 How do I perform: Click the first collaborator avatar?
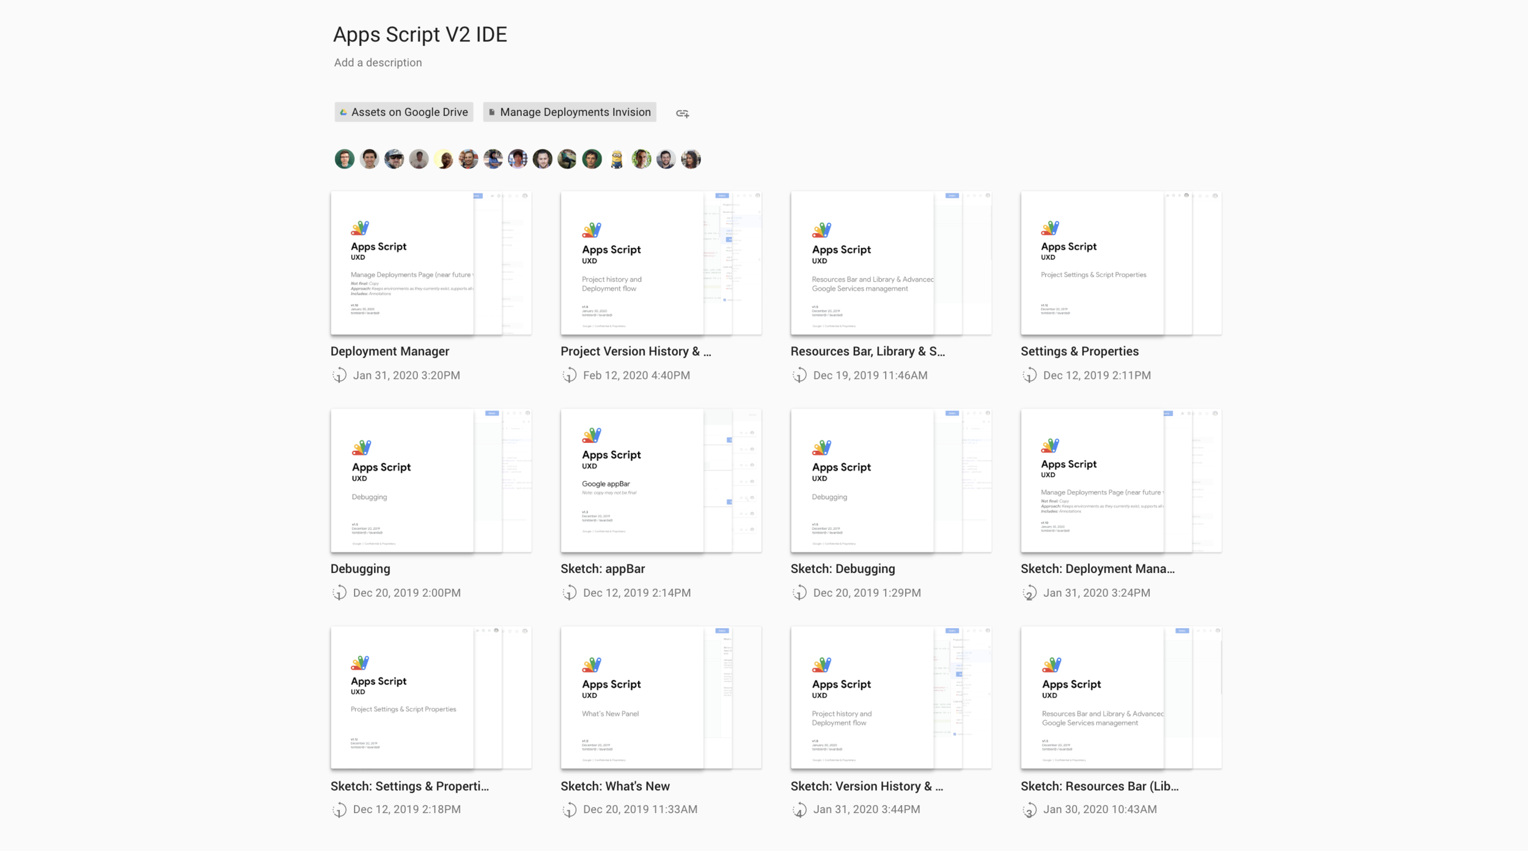pos(344,159)
